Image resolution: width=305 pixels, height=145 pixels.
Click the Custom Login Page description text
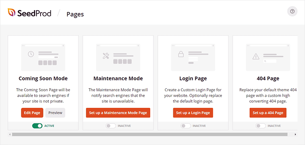click(x=193, y=96)
